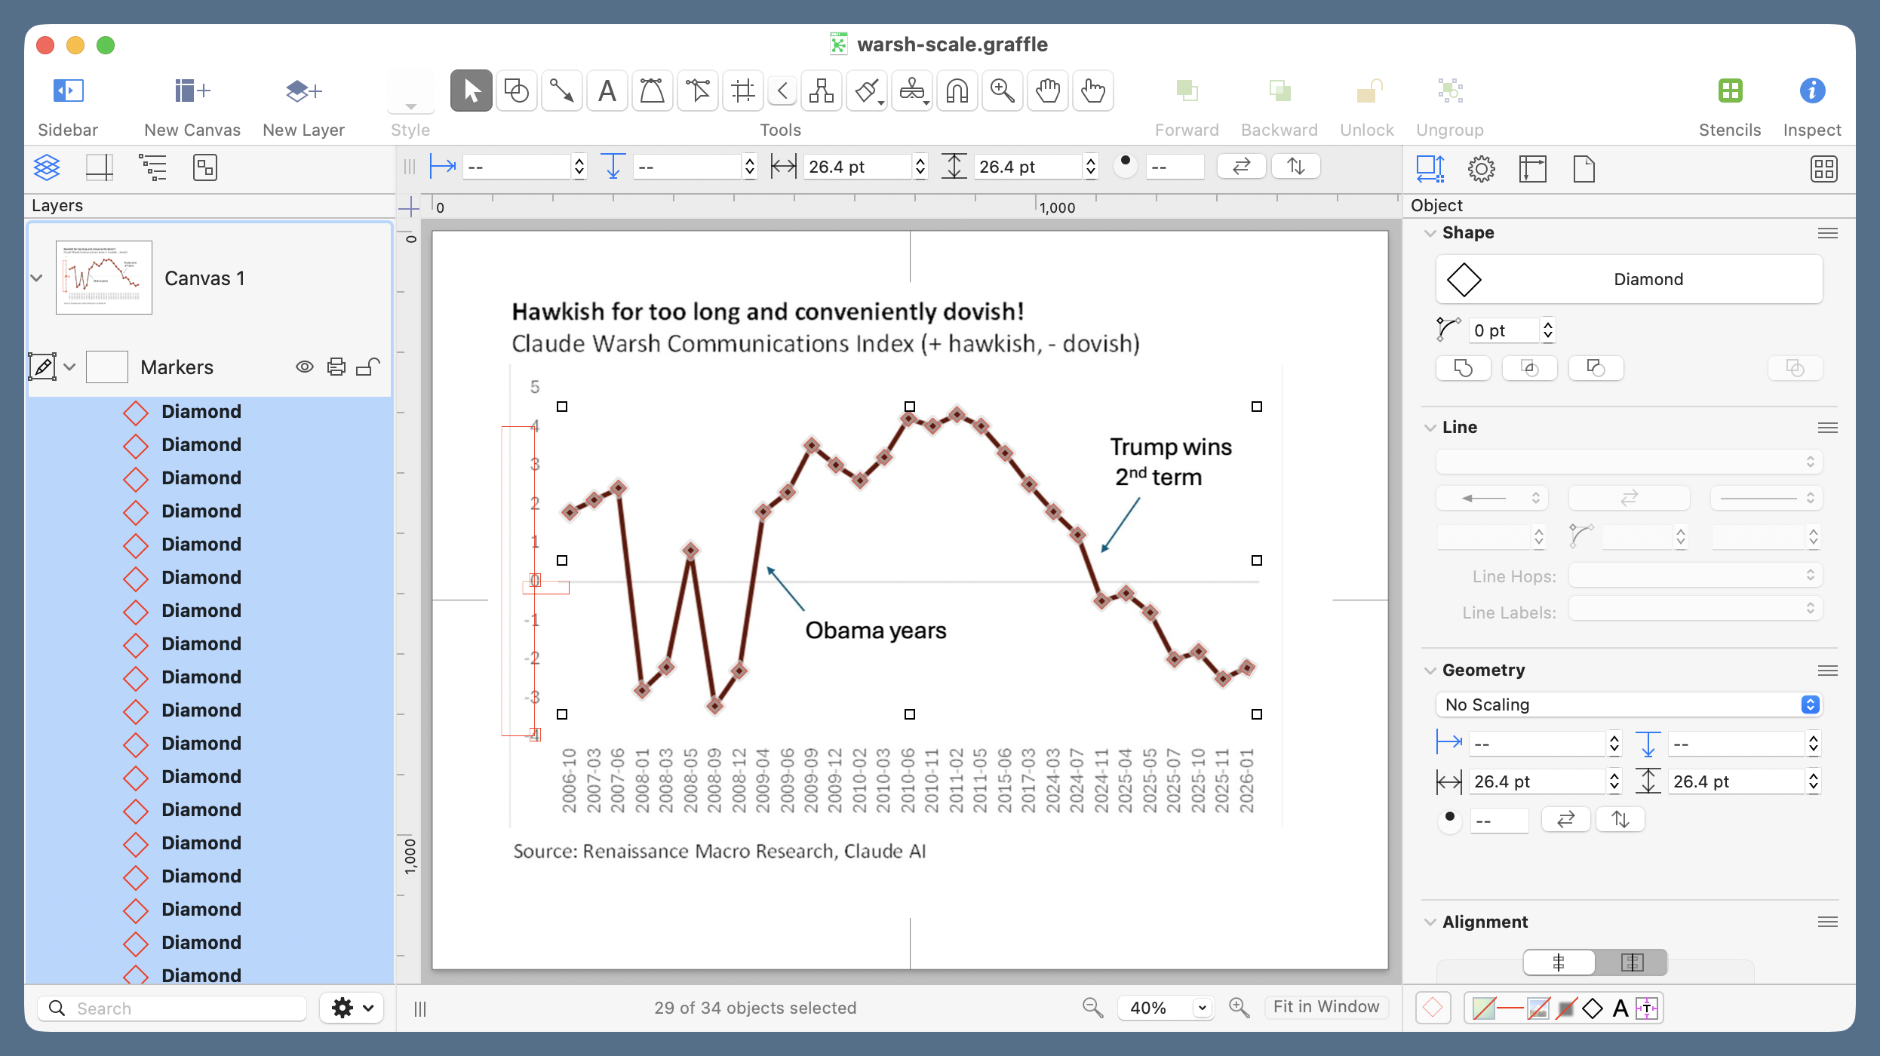This screenshot has width=1880, height=1056.
Task: Switch to the Object inspector tab
Action: tap(1430, 167)
